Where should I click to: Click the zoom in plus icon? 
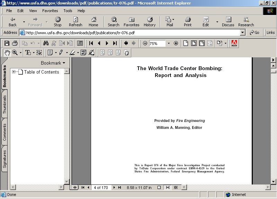click(176, 43)
